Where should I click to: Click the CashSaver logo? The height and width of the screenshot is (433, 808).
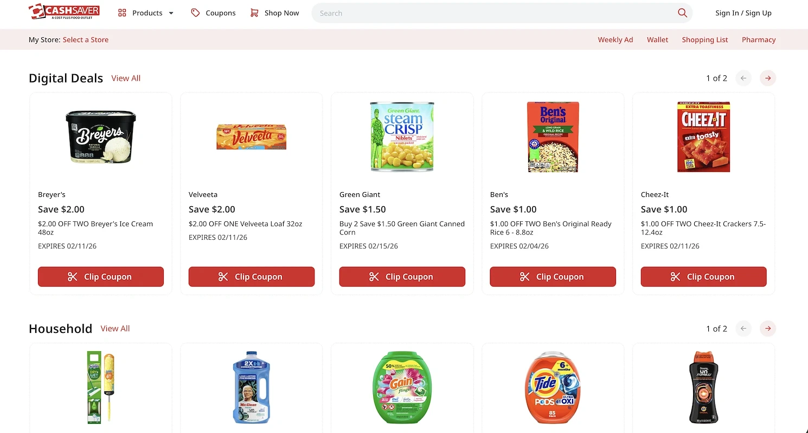tap(64, 12)
